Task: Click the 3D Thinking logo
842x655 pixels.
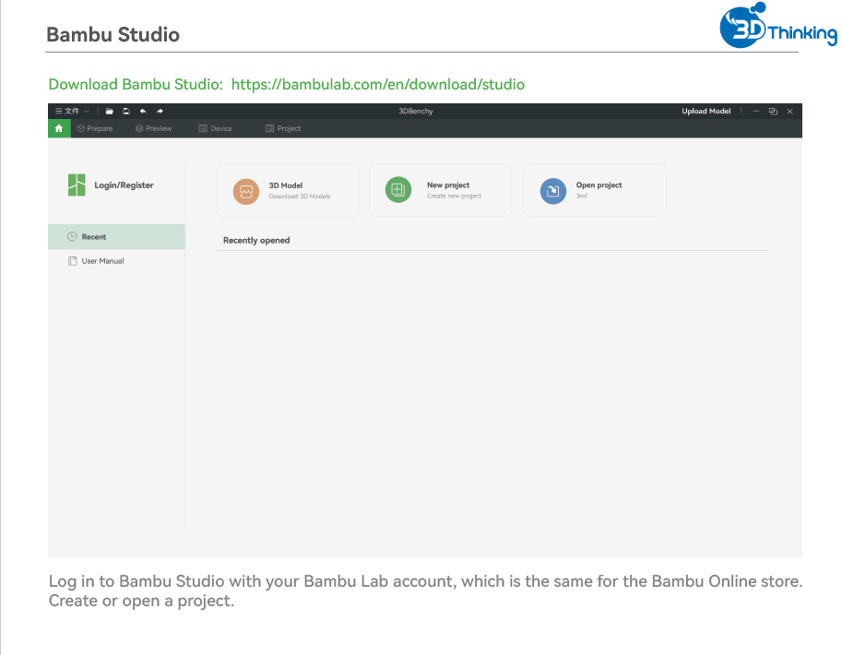Action: [x=778, y=25]
